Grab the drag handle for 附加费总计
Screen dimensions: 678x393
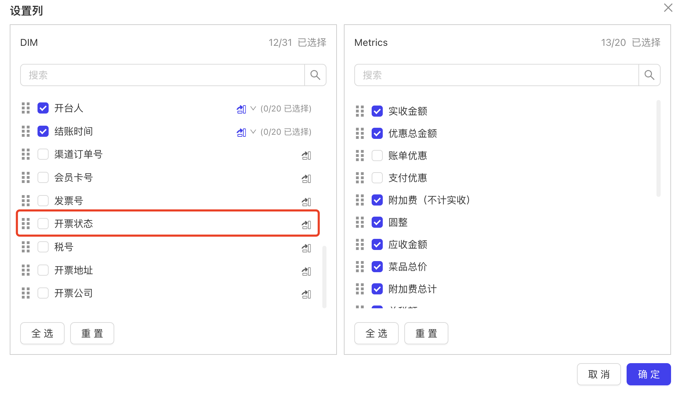click(x=360, y=289)
